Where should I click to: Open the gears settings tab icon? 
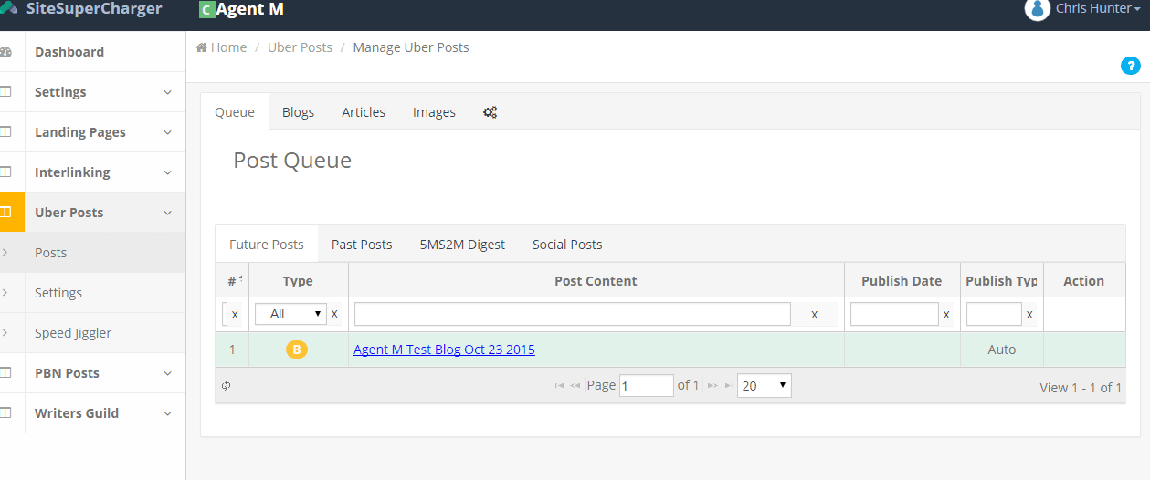(x=490, y=112)
